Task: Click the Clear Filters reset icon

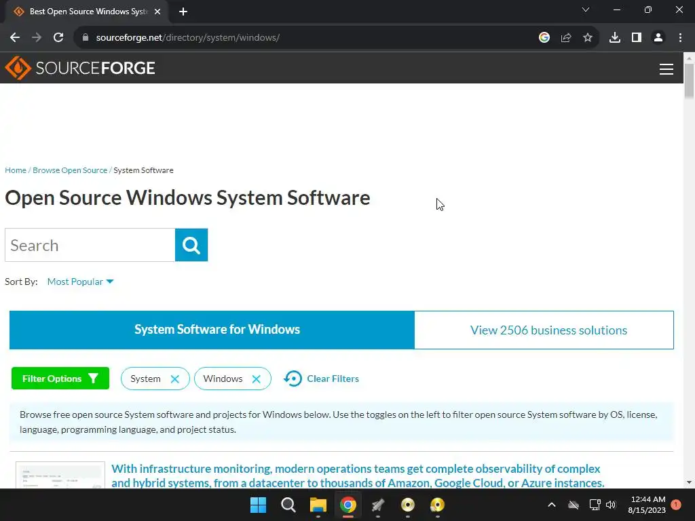Action: [x=293, y=379]
